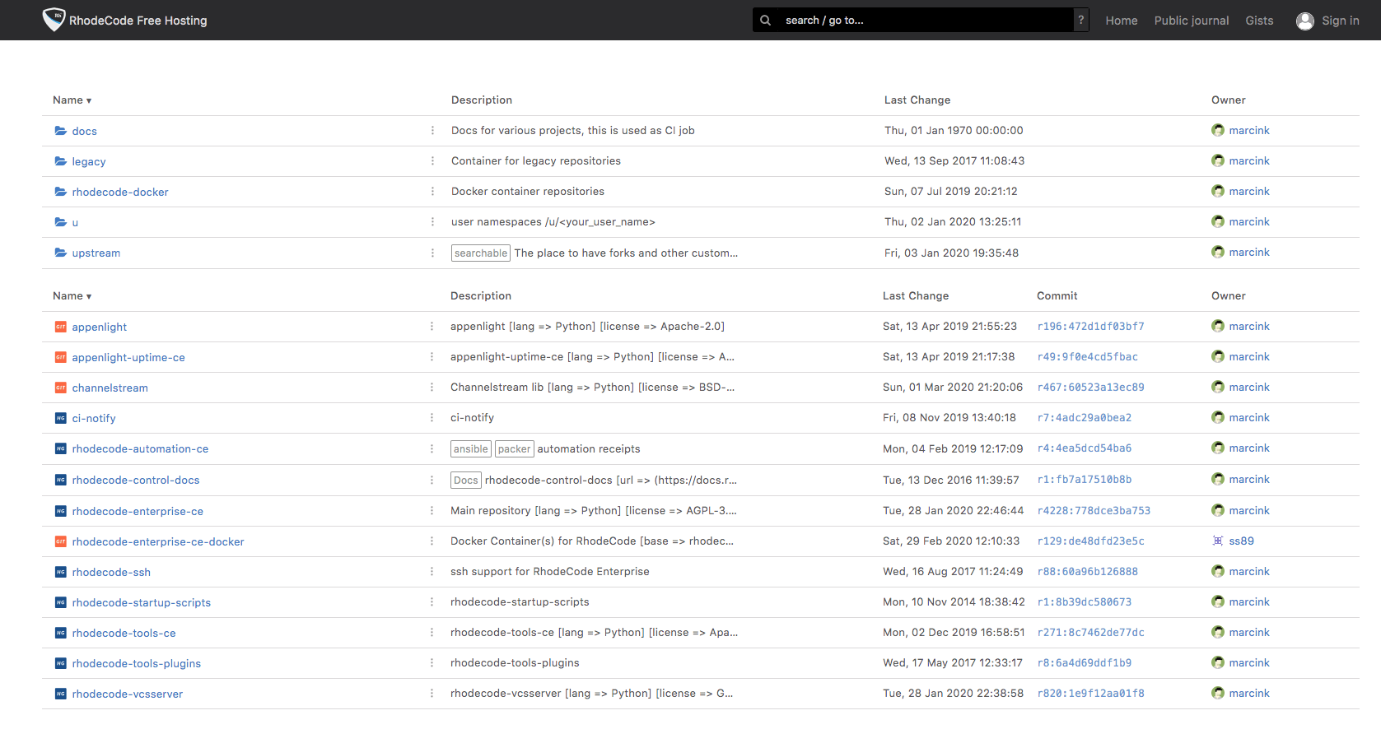
Task: Sort repositories list by Name column
Action: click(72, 296)
